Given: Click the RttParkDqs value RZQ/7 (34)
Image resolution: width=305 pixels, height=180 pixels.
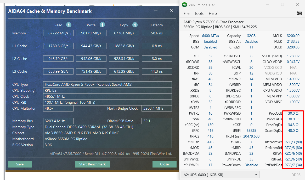Looking at the screenshot, I should 293,165.
